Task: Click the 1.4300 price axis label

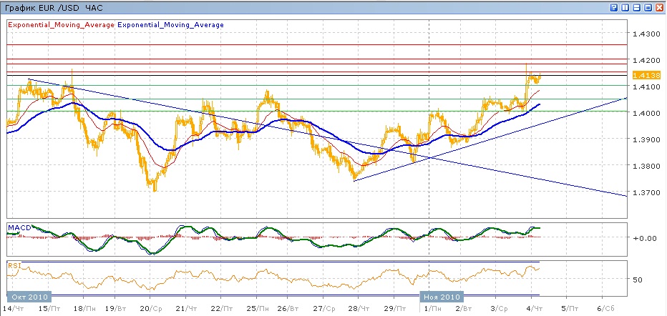Action: pyautogui.click(x=645, y=34)
